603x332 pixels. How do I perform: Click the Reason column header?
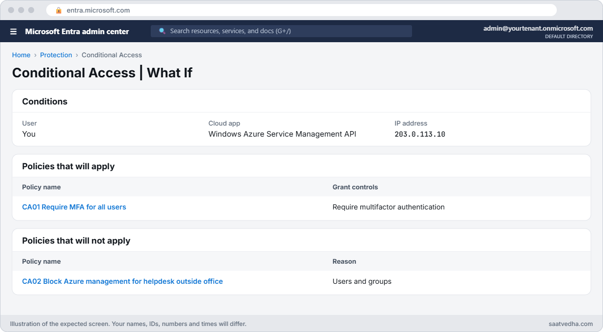(x=344, y=261)
